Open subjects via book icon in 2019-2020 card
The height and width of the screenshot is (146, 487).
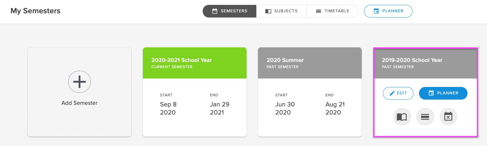click(402, 116)
